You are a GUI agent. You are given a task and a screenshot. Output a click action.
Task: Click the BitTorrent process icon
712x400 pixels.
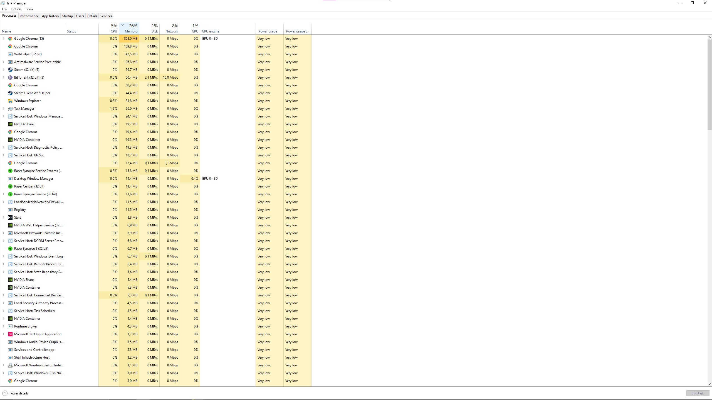click(10, 77)
